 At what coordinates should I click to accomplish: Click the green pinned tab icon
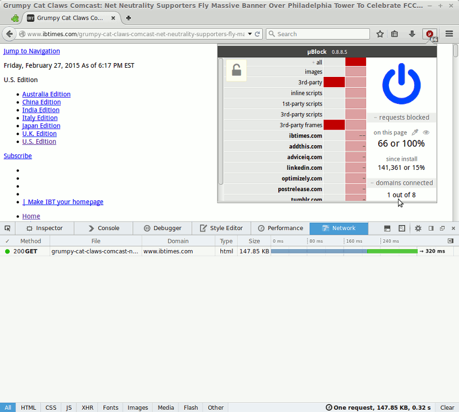pyautogui.click(x=15, y=18)
